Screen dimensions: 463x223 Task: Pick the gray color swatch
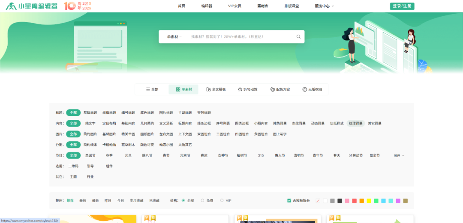333,201
